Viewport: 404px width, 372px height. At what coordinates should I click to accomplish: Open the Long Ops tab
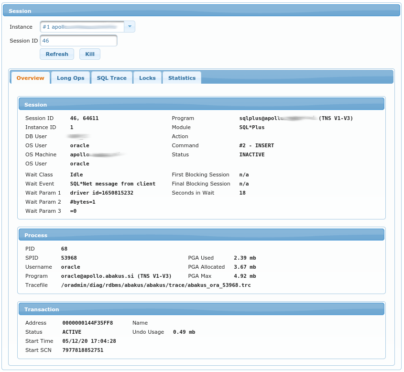click(x=71, y=78)
